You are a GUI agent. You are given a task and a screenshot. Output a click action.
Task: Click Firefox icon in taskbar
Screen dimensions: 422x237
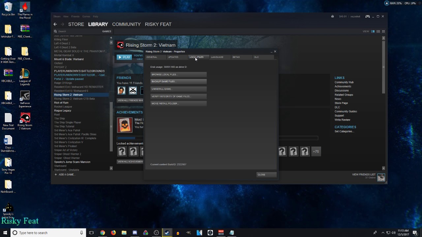(x=113, y=233)
